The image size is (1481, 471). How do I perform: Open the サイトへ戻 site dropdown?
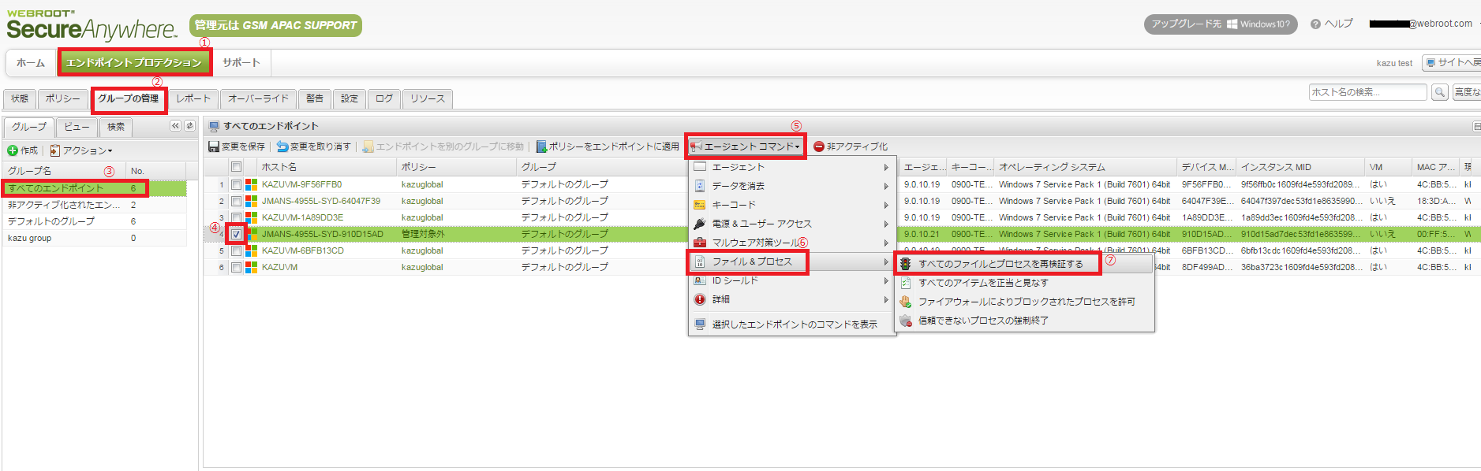click(x=1453, y=62)
